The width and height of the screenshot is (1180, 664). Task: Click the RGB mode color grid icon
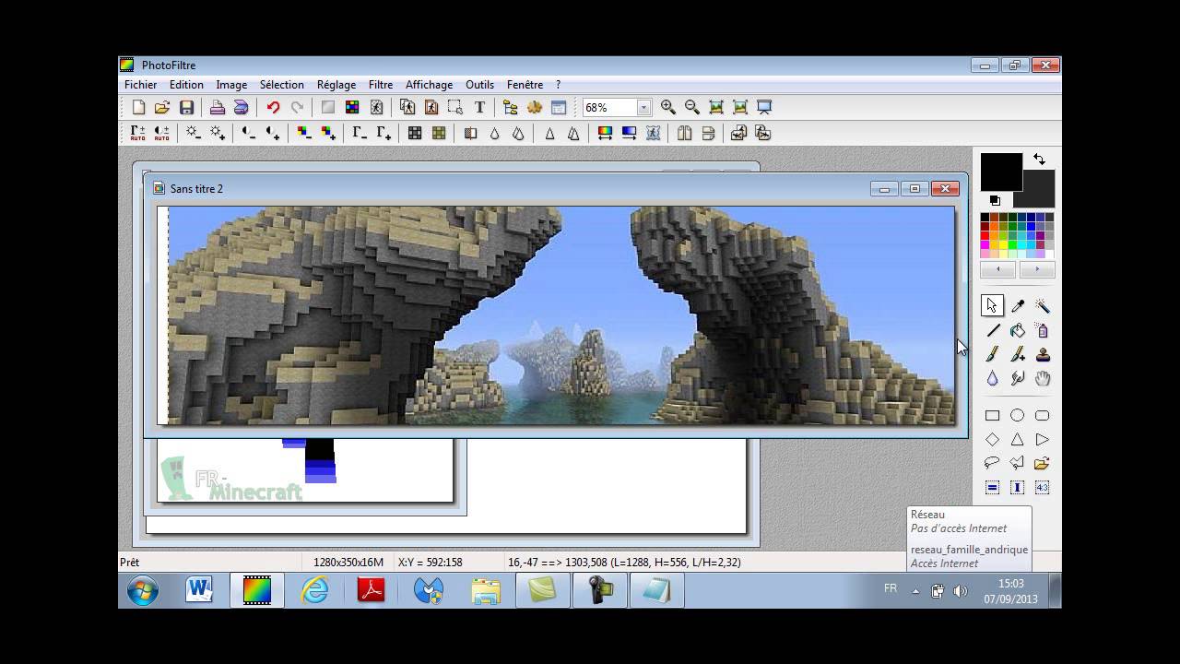pyautogui.click(x=352, y=107)
